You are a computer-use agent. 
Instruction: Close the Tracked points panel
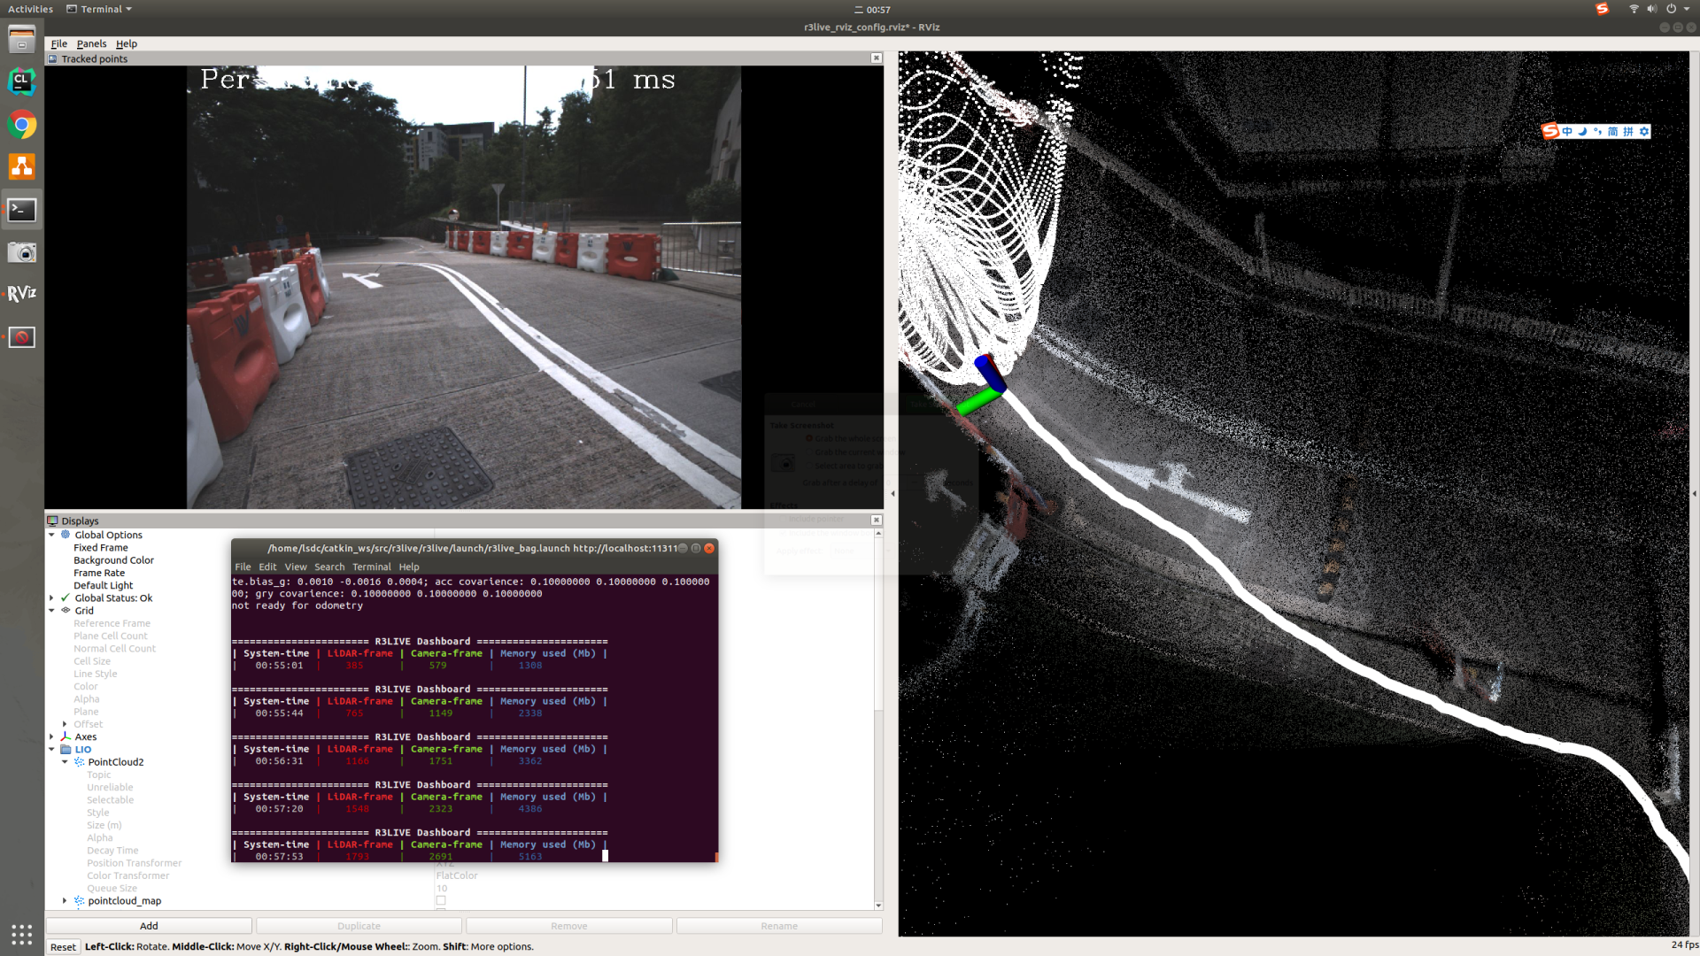(x=876, y=58)
